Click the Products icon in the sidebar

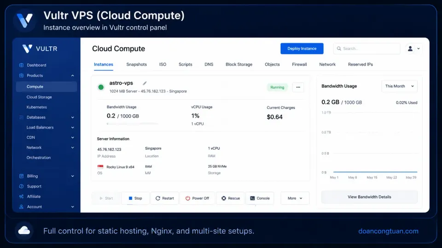(x=22, y=75)
